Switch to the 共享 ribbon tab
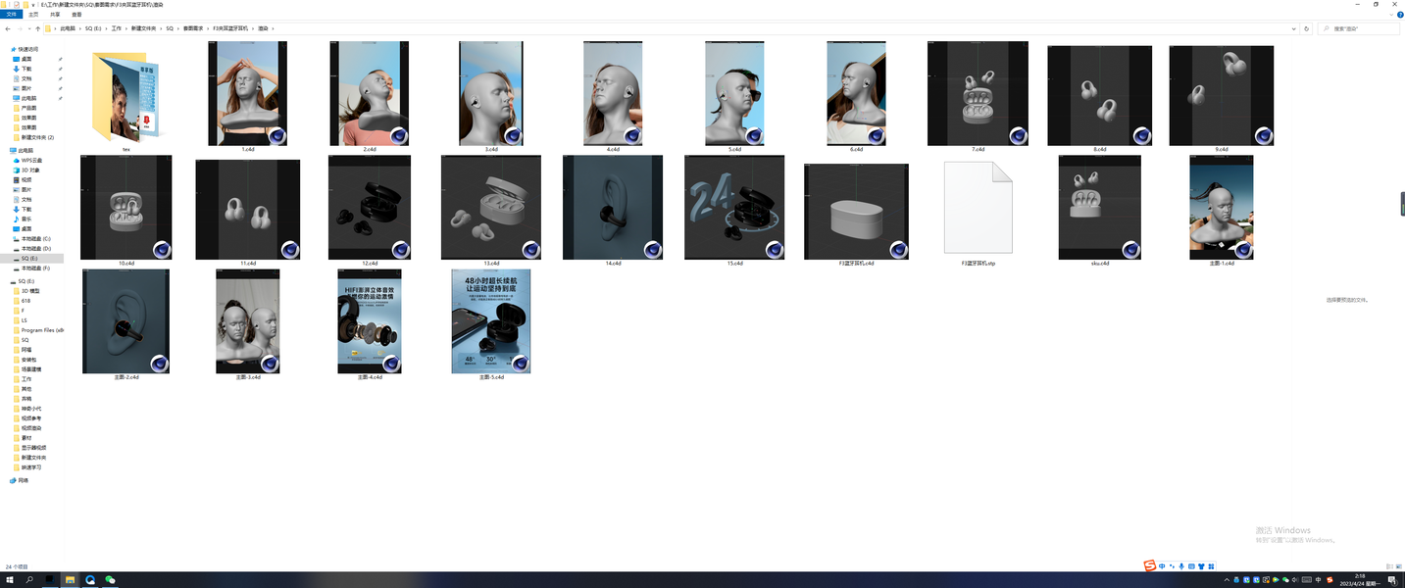1405x588 pixels. [x=55, y=15]
